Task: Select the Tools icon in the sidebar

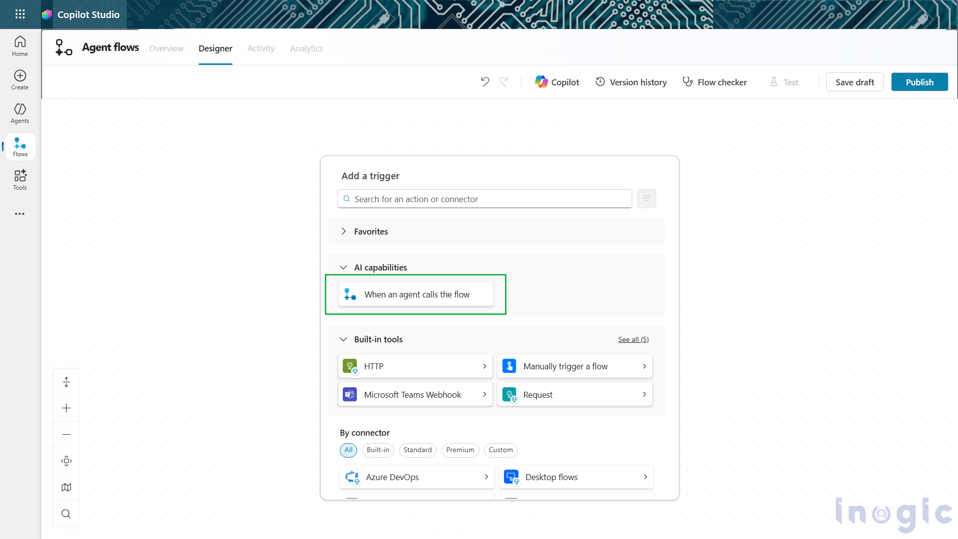Action: tap(19, 180)
